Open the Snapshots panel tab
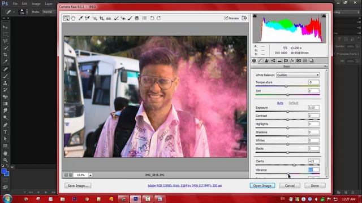Screen dimensions: 362x203 click(x=312, y=60)
